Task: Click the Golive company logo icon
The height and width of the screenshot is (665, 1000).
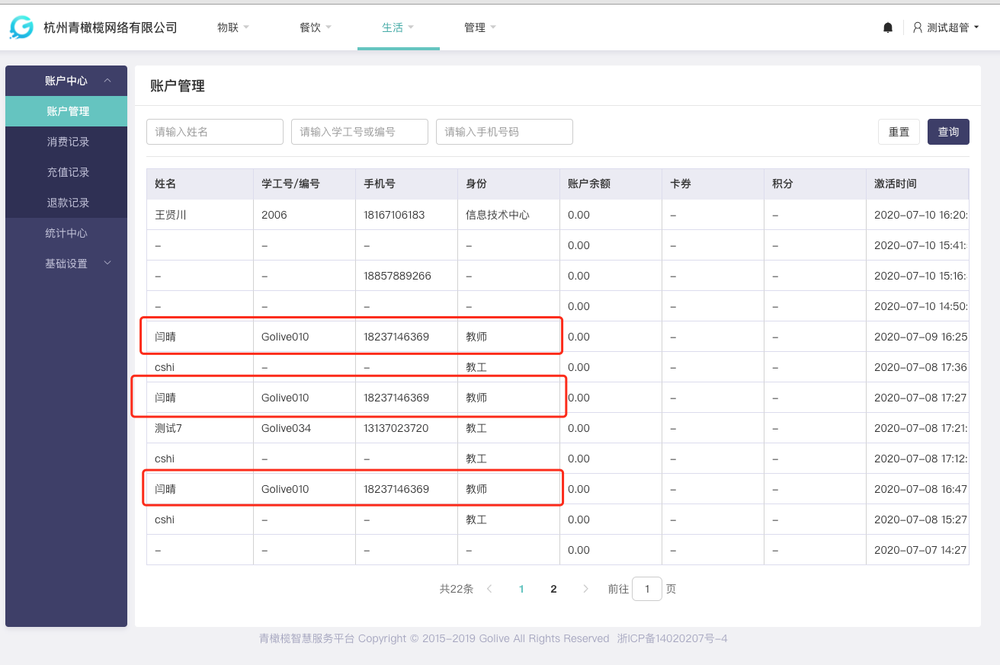Action: pyautogui.click(x=21, y=27)
